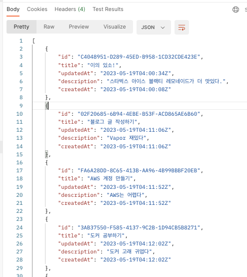Click updatedAt value 2023-05-19T04:12:02Z on line 26

(x=135, y=243)
